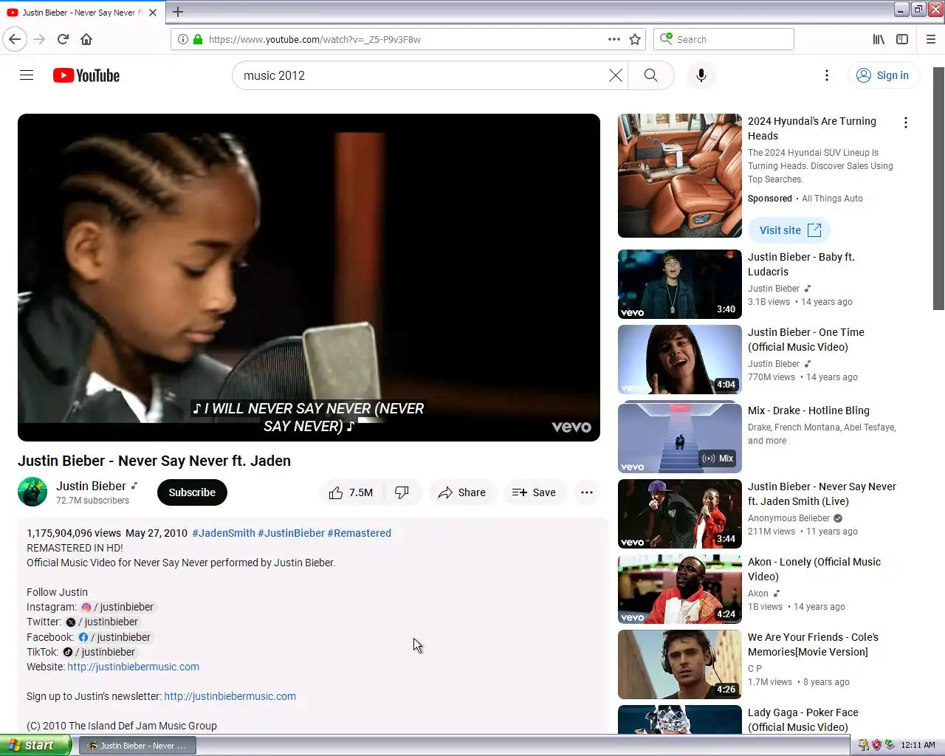Play Baby ft. Ludacris thumbnail
The width and height of the screenshot is (945, 756).
680,284
